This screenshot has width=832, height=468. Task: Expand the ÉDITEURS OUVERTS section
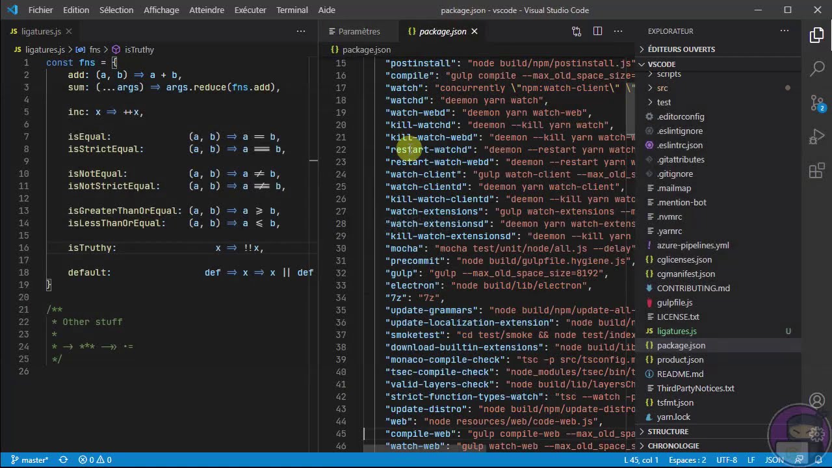pyautogui.click(x=718, y=49)
